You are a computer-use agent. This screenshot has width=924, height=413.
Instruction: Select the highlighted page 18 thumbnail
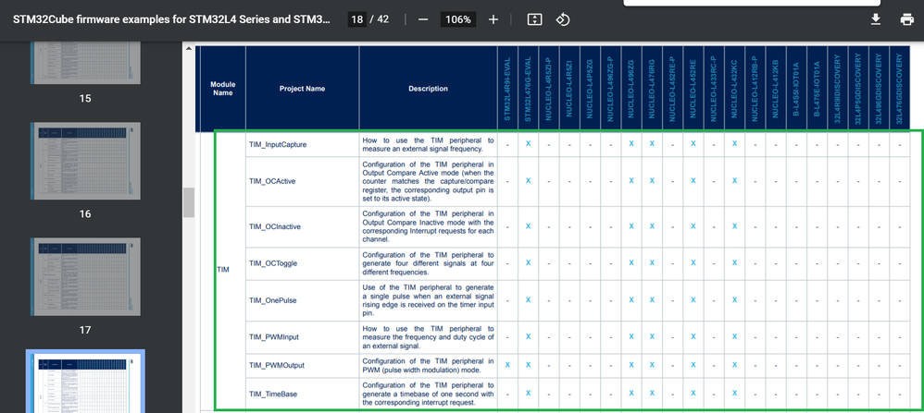click(85, 383)
